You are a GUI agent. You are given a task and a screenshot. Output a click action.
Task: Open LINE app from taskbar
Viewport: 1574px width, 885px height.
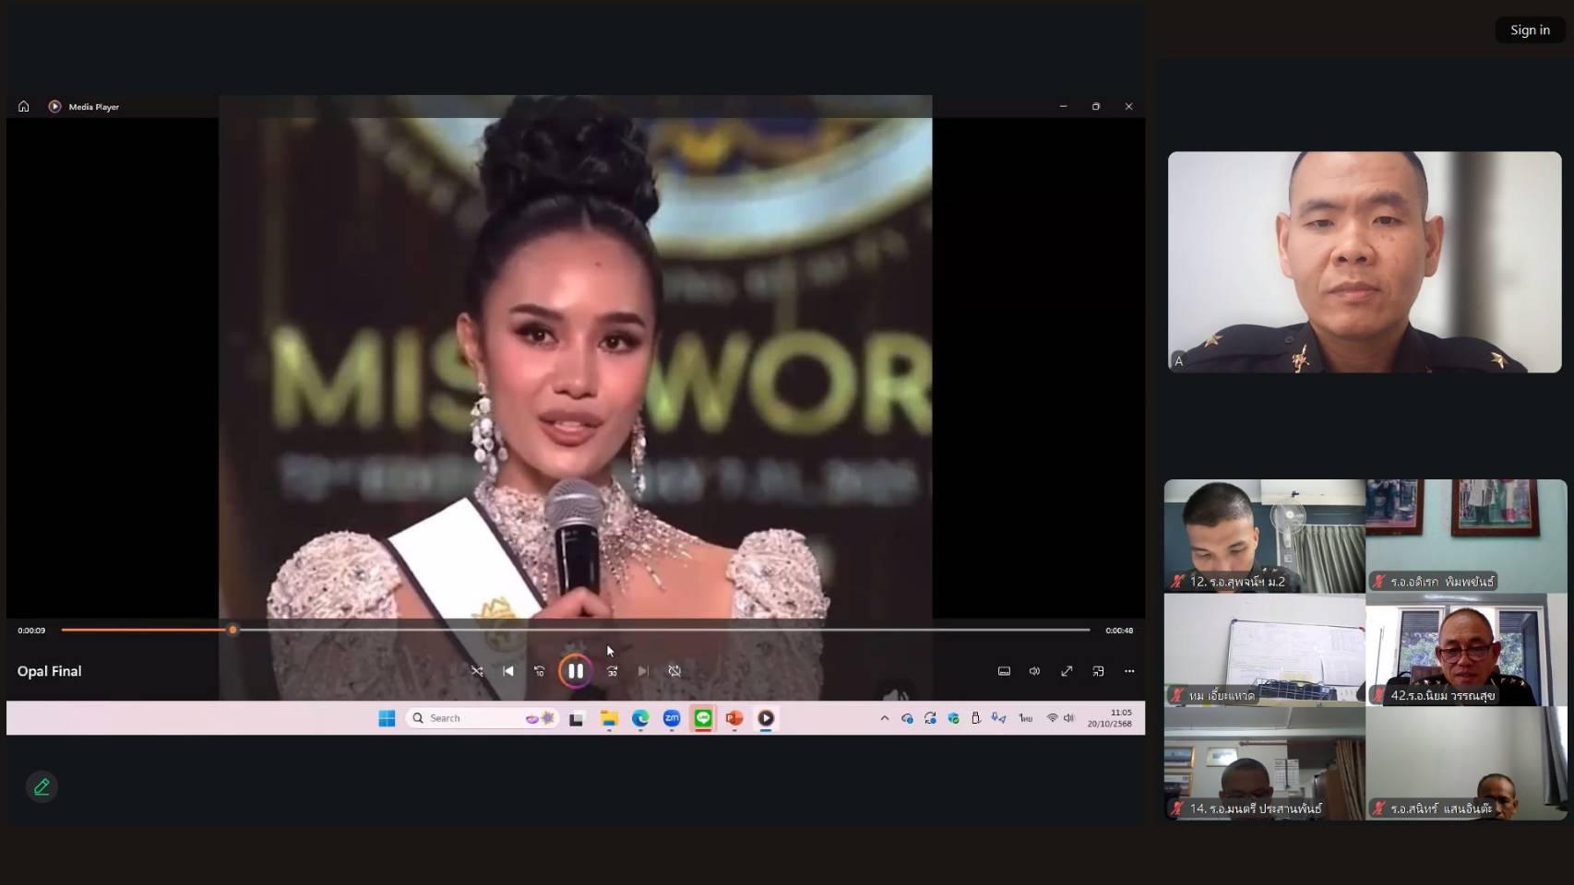pyautogui.click(x=703, y=718)
